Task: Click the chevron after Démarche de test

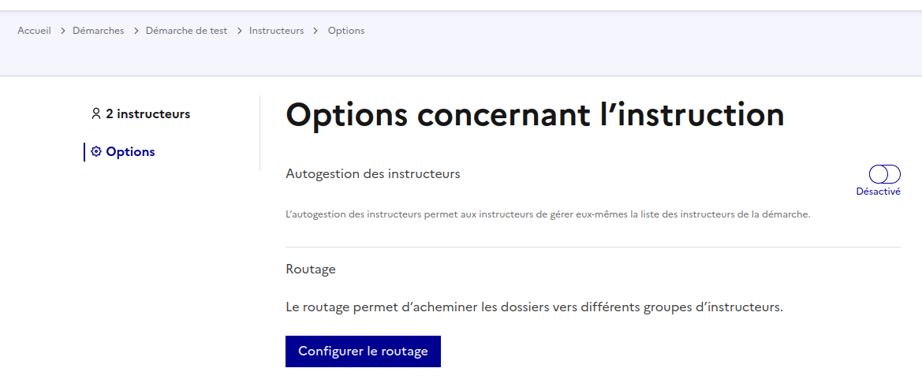Action: (x=238, y=31)
